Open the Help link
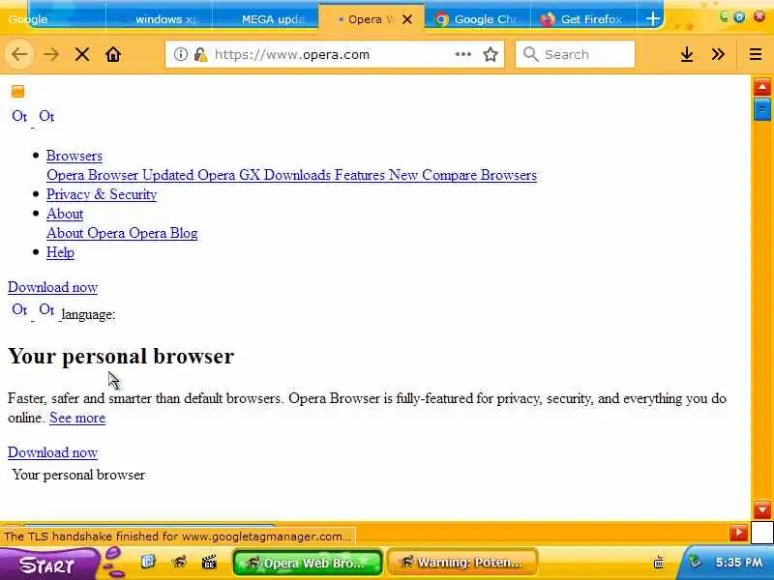 point(60,252)
